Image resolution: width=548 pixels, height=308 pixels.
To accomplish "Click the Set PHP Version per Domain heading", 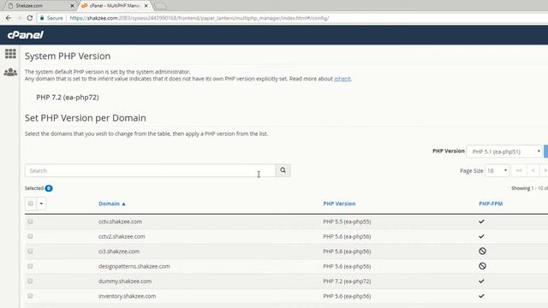I will pos(86,118).
